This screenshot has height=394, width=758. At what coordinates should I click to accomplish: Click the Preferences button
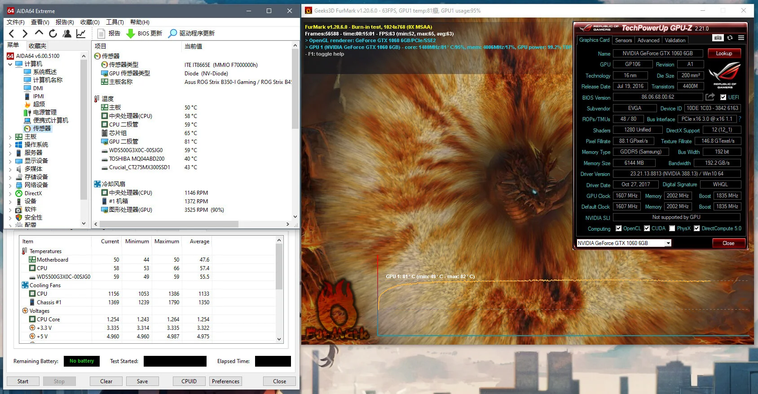pos(225,381)
